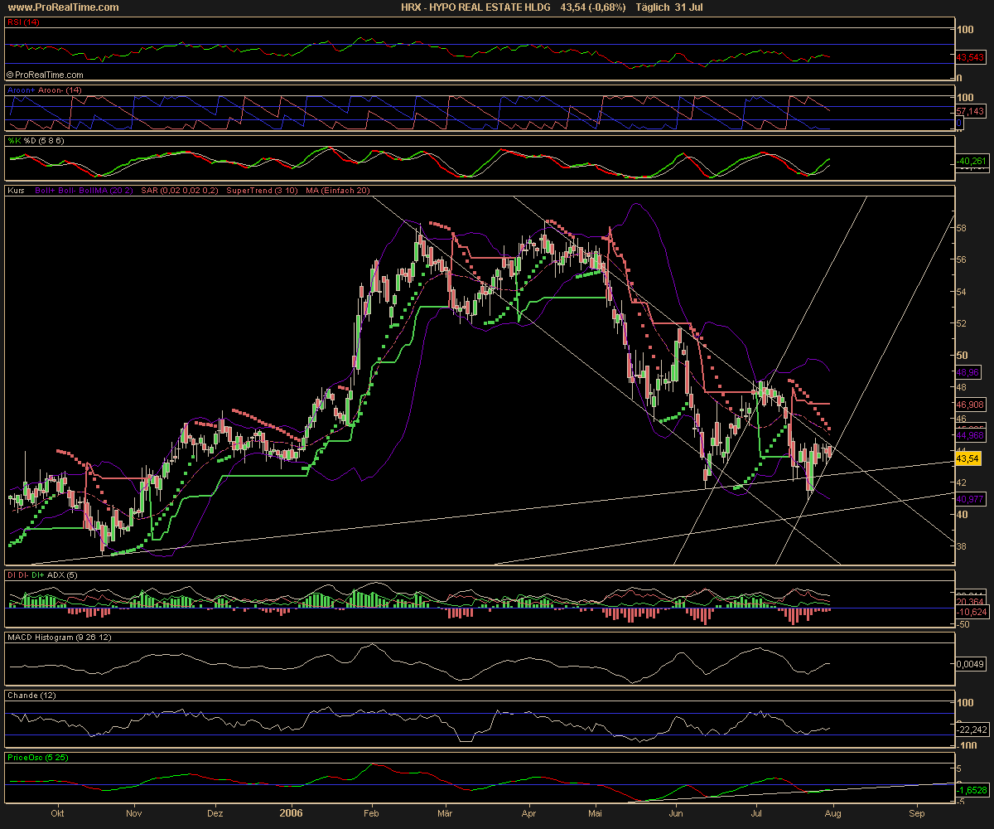The height and width of the screenshot is (829, 994).
Task: Click the Mär month on time axis
Action: click(x=446, y=813)
